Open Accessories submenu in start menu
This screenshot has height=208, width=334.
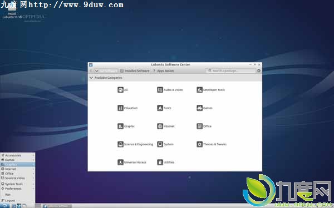(18, 155)
